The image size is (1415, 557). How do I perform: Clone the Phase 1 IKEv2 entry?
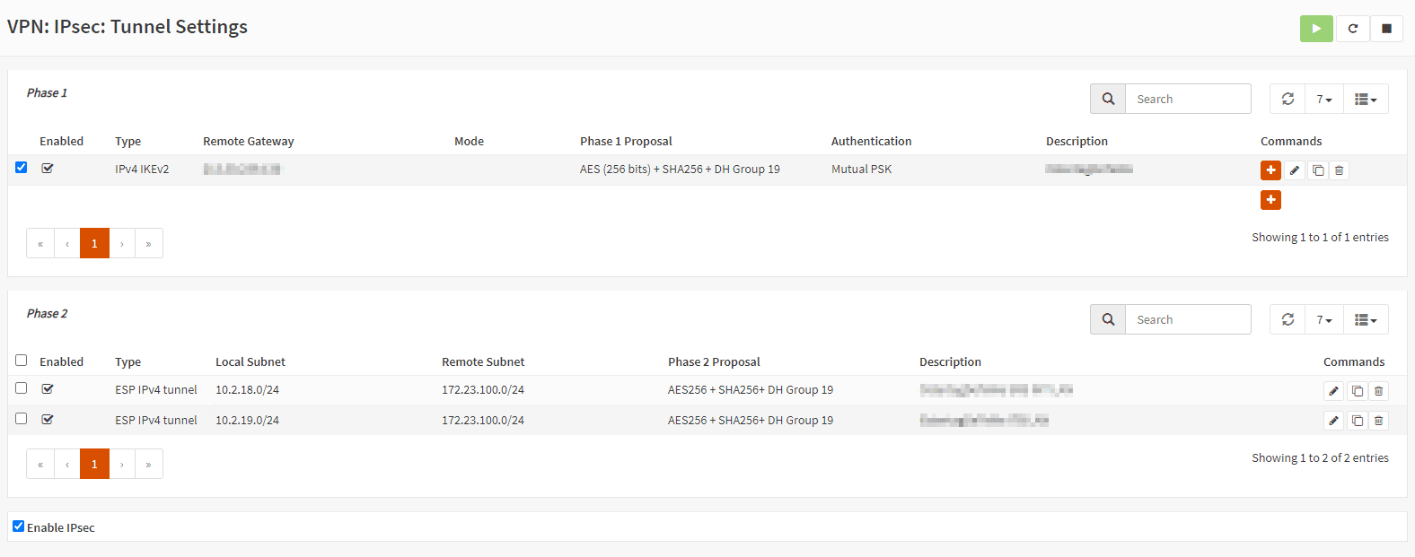[x=1317, y=170]
